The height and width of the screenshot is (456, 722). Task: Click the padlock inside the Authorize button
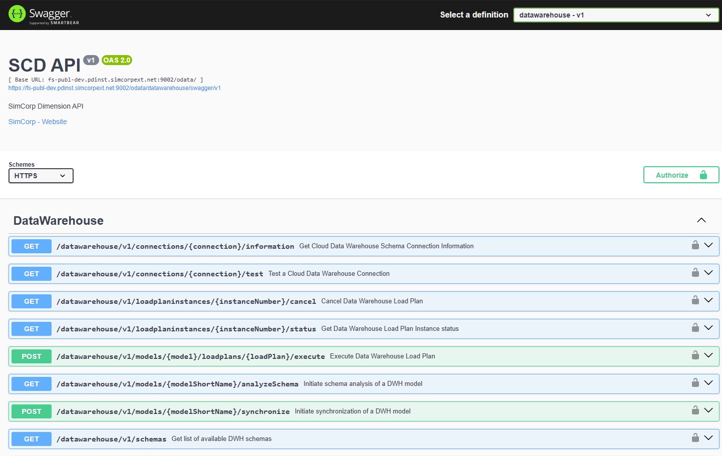point(704,175)
